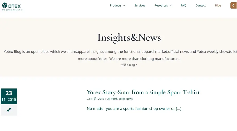The image size is (237, 131).
Task: Open the Yotex Story post title
Action: [x=143, y=92]
